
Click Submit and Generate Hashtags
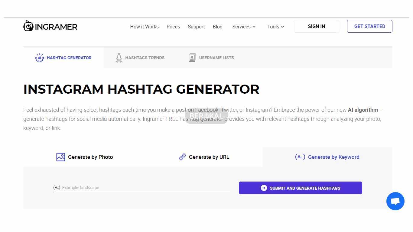[300, 188]
